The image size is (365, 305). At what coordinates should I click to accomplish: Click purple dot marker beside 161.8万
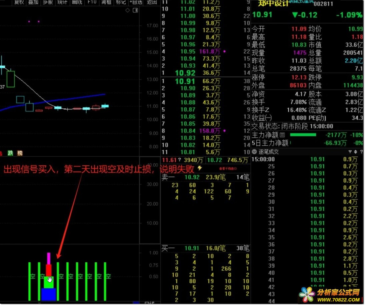[224, 52]
